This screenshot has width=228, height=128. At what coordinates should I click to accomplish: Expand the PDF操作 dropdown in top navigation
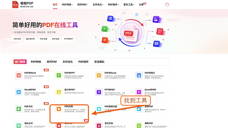point(113,5)
